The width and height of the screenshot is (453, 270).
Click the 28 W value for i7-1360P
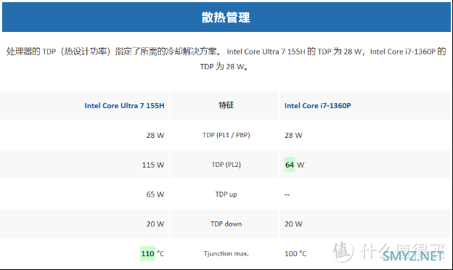[x=293, y=135]
